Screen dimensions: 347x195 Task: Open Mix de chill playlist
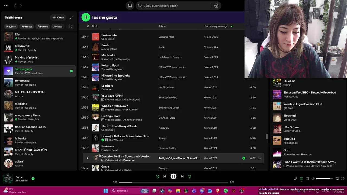39,48
